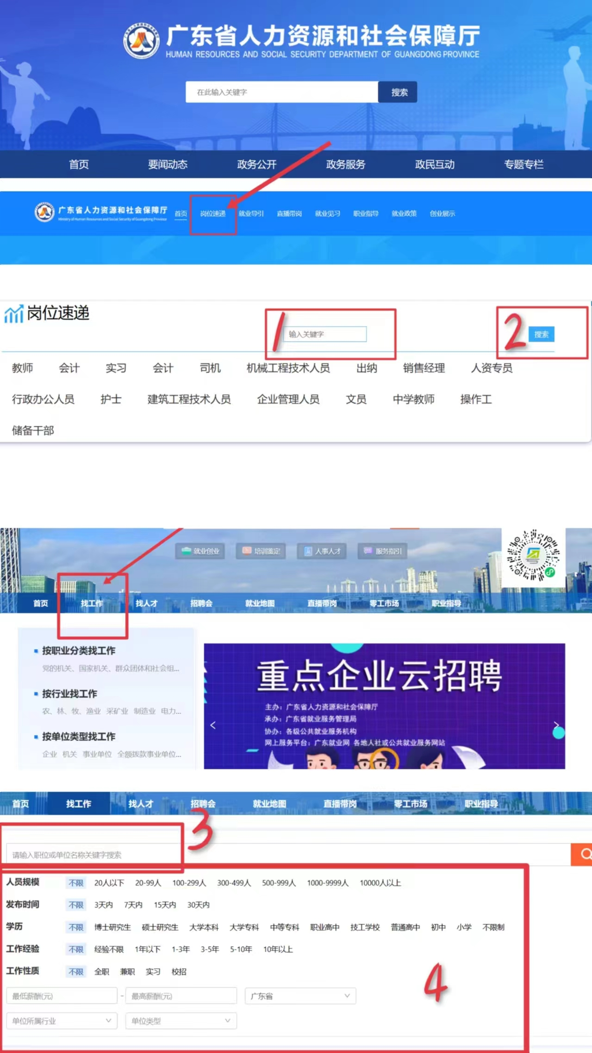Click the bar-chart icon beside 岗位速递
This screenshot has width=592, height=1053.
(14, 314)
